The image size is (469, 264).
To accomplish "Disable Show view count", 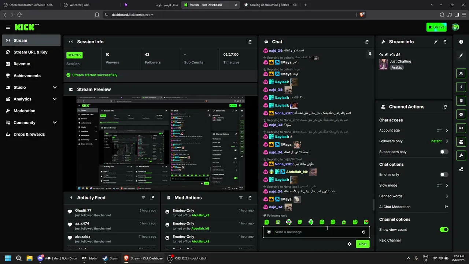I will click(x=444, y=230).
